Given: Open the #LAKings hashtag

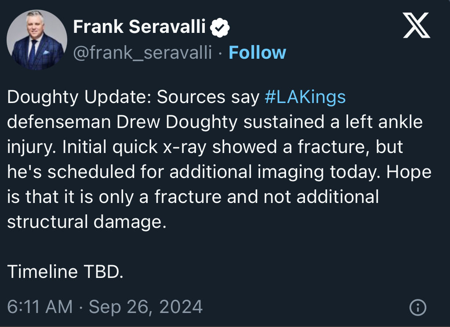Looking at the screenshot, I should coord(305,97).
